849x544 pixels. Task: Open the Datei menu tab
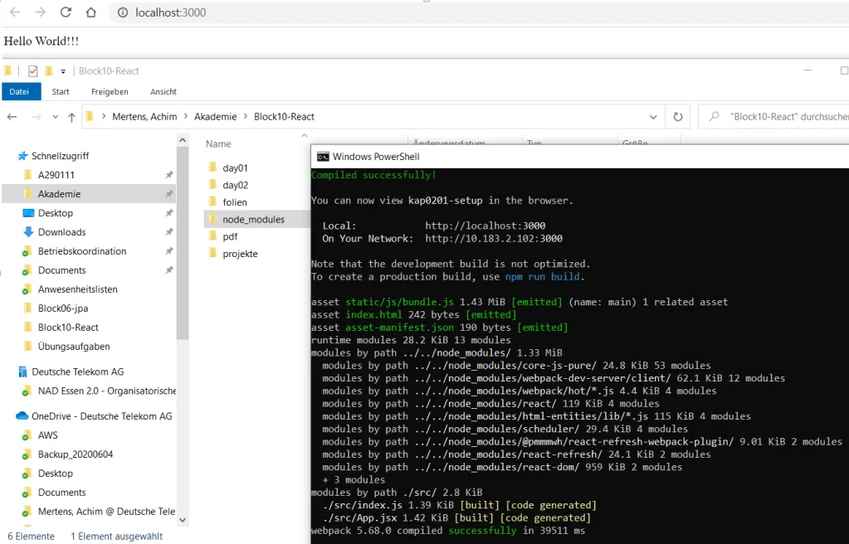click(19, 91)
